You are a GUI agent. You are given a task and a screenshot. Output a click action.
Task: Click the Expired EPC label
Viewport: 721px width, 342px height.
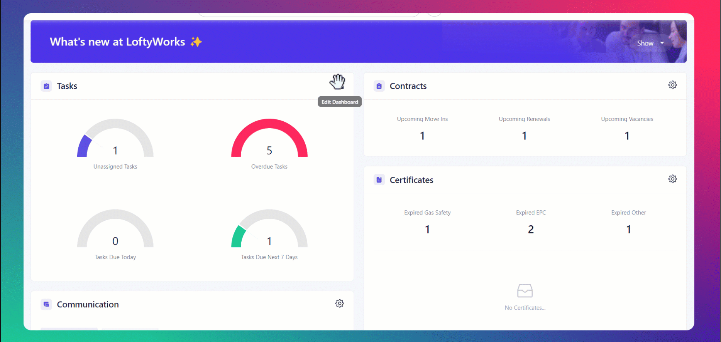[531, 213]
